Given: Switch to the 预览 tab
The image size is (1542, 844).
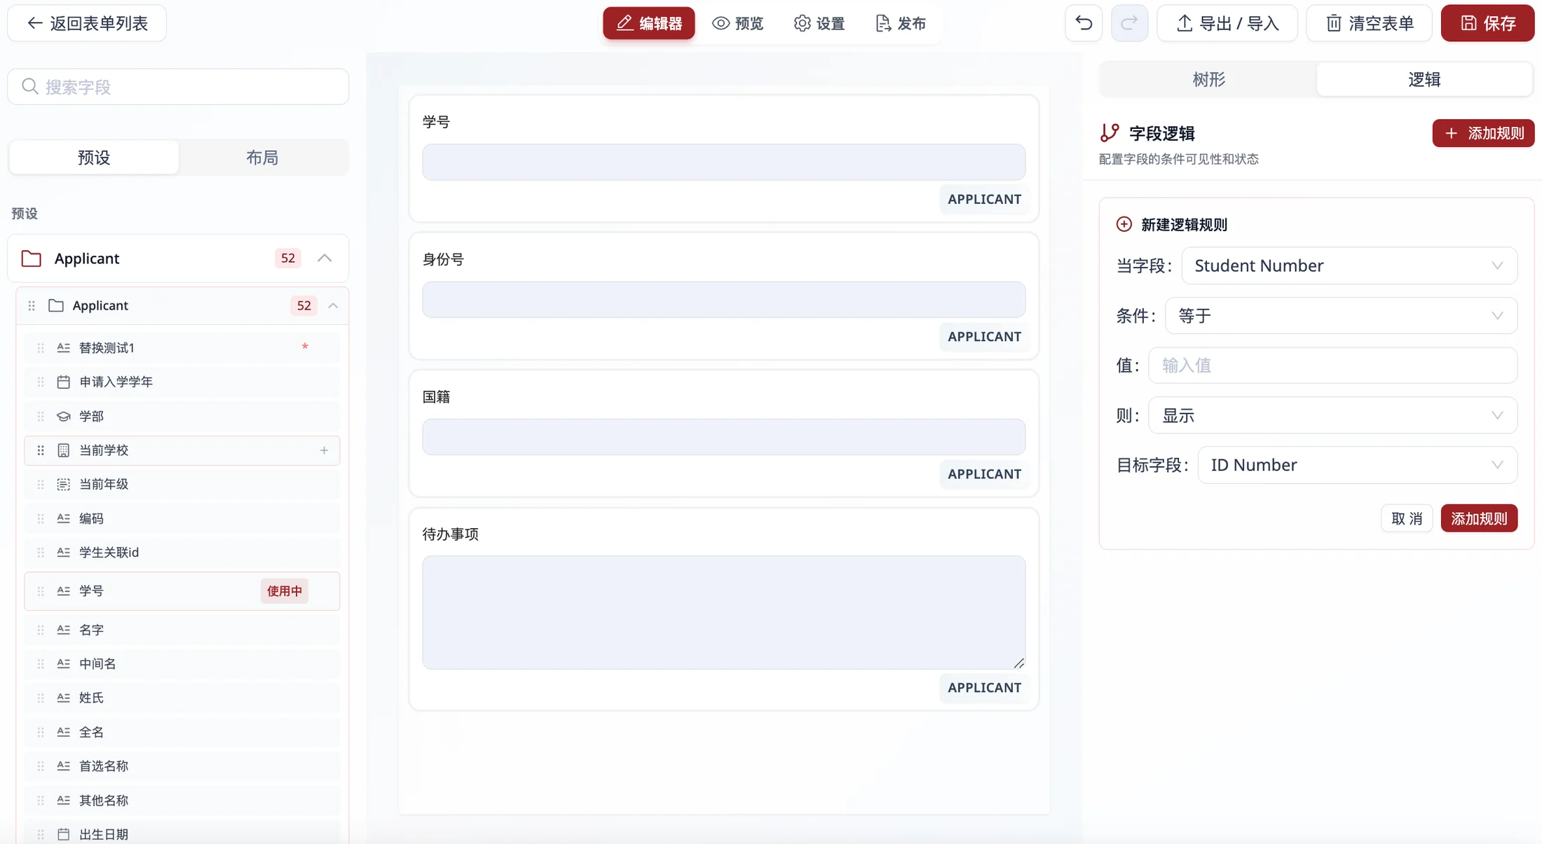Looking at the screenshot, I should point(737,23).
